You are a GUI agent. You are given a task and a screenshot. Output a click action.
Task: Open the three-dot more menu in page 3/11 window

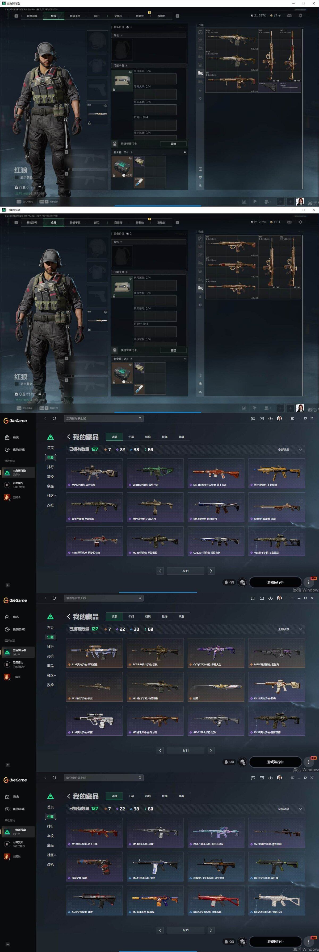[x=309, y=941]
